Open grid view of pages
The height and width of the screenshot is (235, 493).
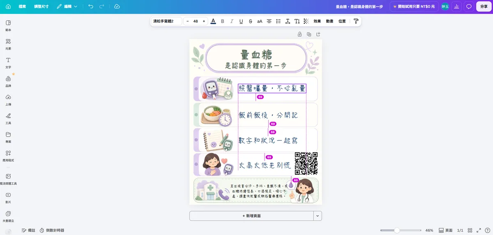pyautogui.click(x=470, y=230)
